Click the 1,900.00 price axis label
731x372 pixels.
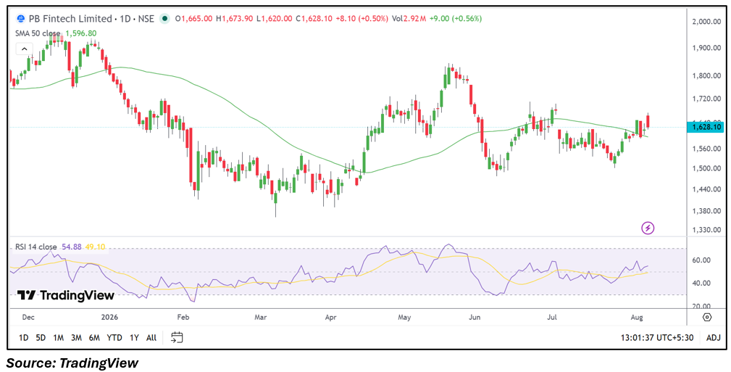coord(707,48)
